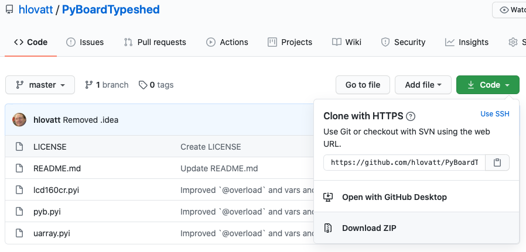Open the README.md file

(57, 168)
